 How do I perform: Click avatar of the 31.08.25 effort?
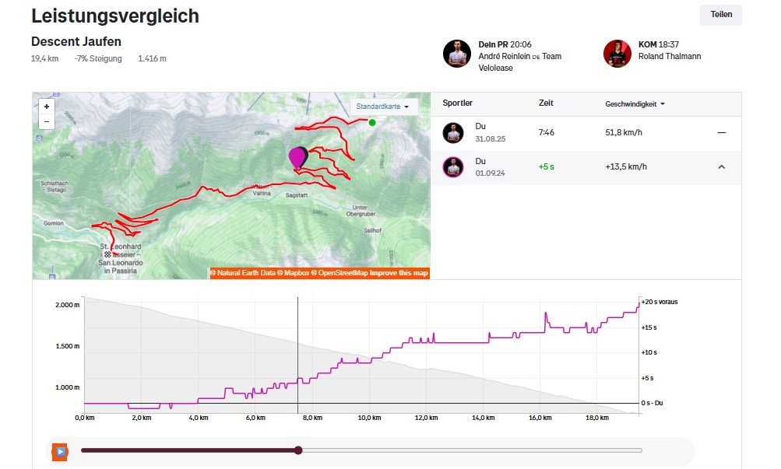(x=453, y=132)
